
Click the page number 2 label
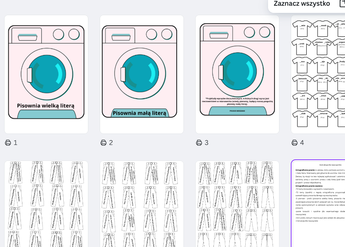(111, 143)
